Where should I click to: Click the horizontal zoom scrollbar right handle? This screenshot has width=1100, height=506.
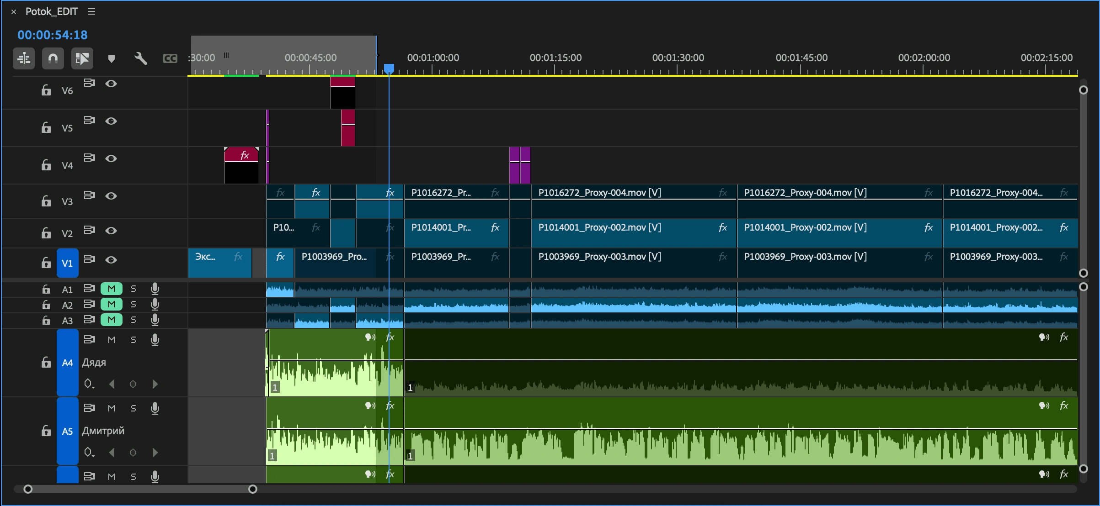pyautogui.click(x=252, y=489)
